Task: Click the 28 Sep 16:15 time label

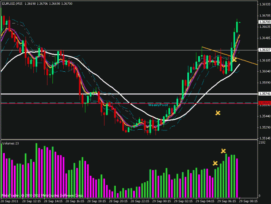Action: pos(75,201)
